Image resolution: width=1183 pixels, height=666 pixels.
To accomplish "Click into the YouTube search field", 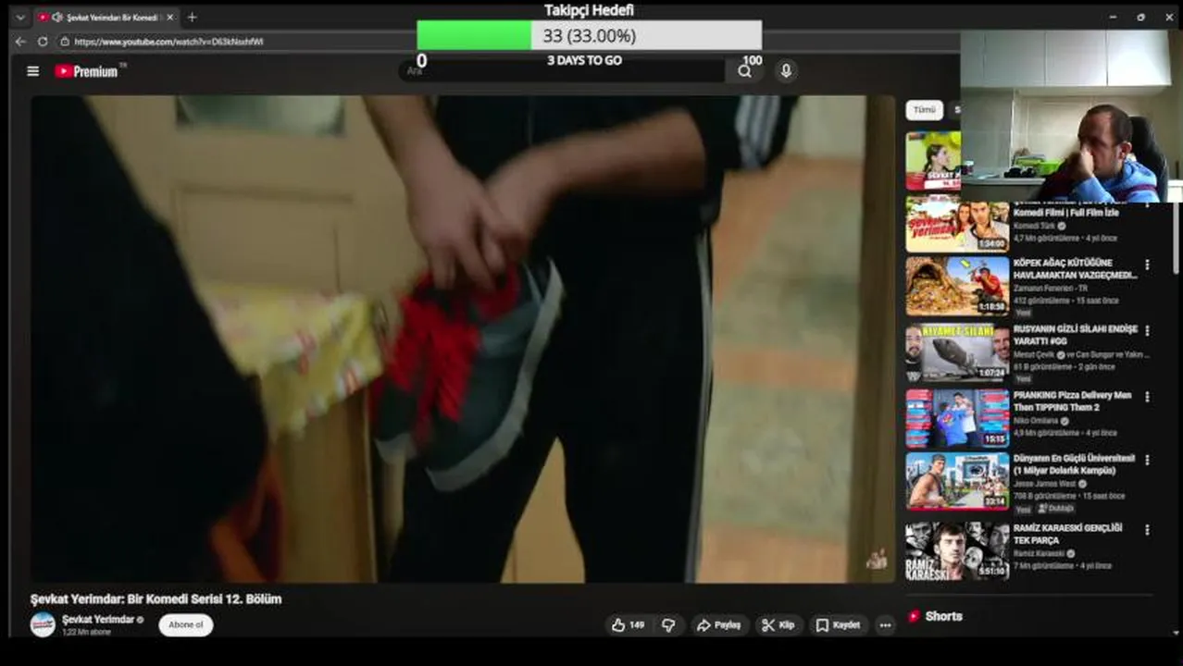I will [x=565, y=71].
